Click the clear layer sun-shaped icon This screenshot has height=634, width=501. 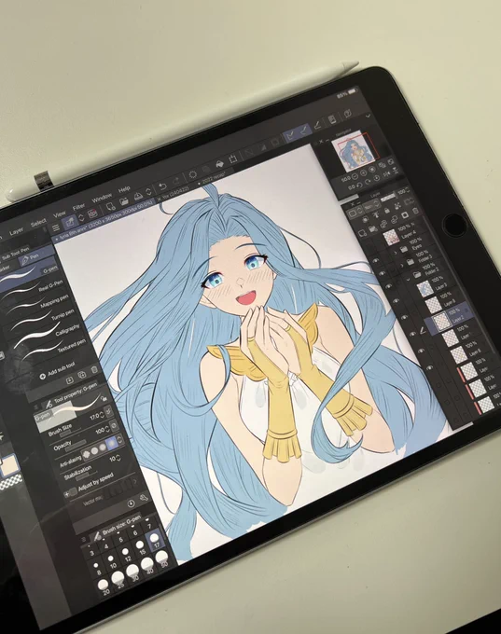coord(193,174)
